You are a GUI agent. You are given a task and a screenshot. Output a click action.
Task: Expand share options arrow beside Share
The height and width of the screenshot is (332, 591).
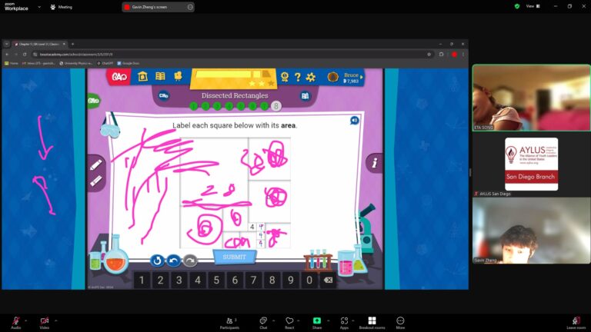[328, 320]
